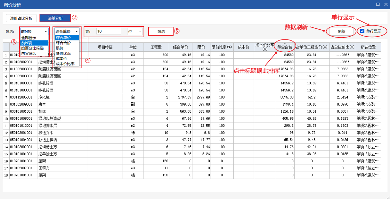This screenshot has height=199, width=390.
Task: Click the 2.5124 total cost ratio cell
Action: pos(343,97)
